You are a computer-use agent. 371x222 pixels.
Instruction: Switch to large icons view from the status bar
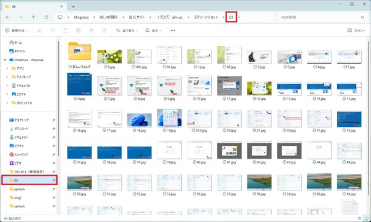coord(367,218)
